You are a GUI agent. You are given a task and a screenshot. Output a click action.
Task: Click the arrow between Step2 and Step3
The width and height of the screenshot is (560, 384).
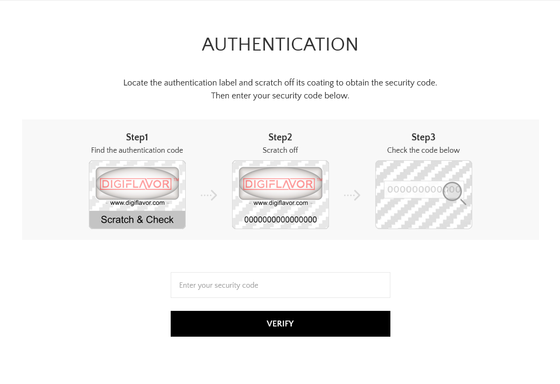coord(352,195)
